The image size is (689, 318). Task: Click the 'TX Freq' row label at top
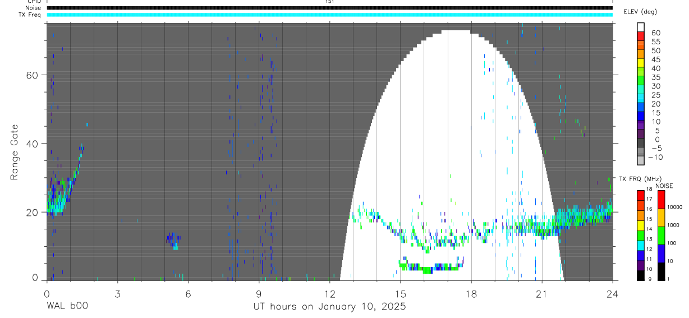point(31,15)
